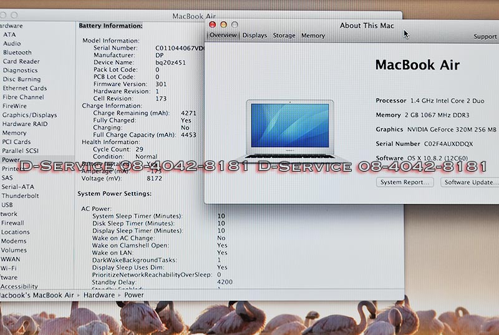Close the About This Mac window
The image size is (499, 335).
click(213, 24)
